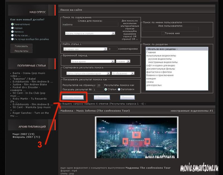Enable the 'Точное имя' checkbox
The width and height of the screenshot is (223, 175).
tap(163, 33)
